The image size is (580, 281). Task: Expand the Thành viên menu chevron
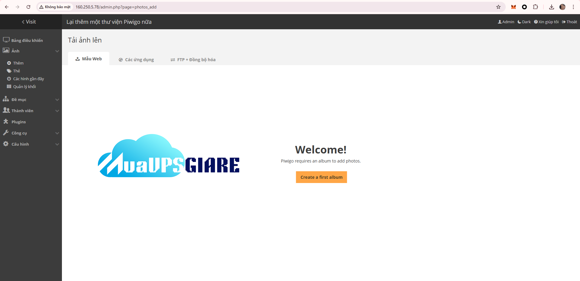[x=57, y=111]
